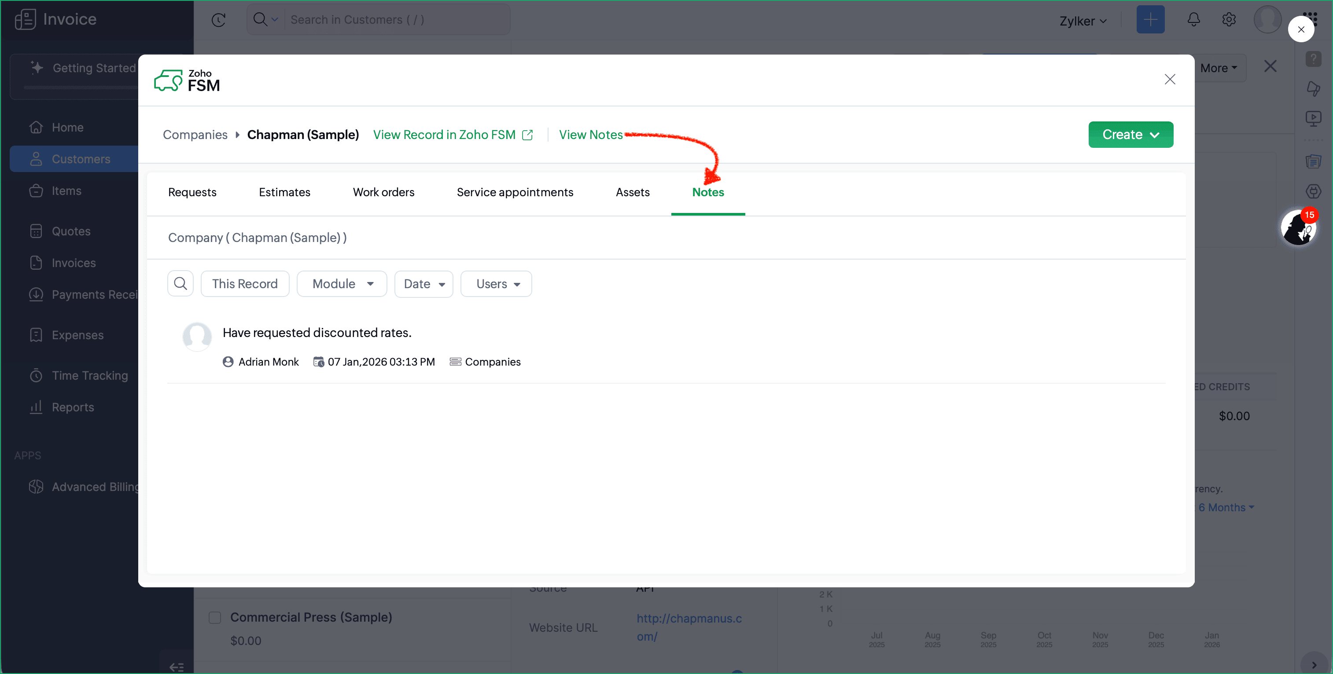The height and width of the screenshot is (674, 1333).
Task: Click the notes search magnifier icon
Action: tap(180, 283)
